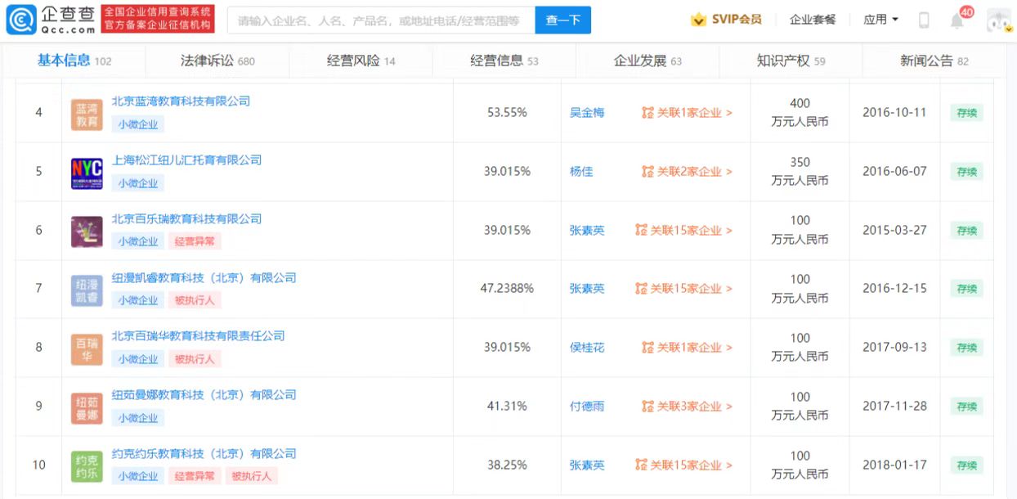The image size is (1017, 499).
Task: Open legal representative 吴金梅
Action: point(587,113)
